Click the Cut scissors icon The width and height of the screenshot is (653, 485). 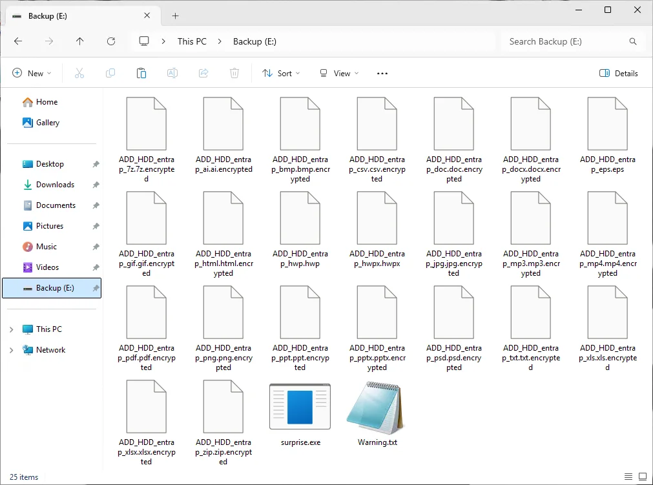(79, 74)
